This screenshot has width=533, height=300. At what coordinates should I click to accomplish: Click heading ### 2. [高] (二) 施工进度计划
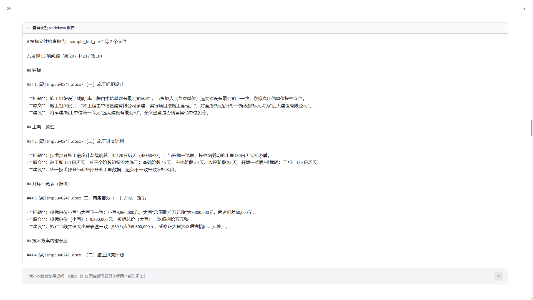click(75, 141)
